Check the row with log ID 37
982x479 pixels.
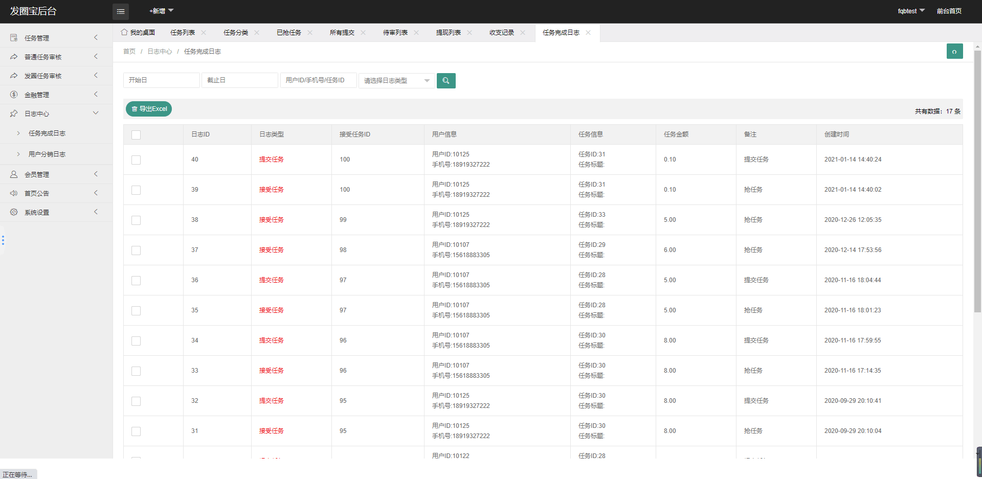pyautogui.click(x=136, y=250)
